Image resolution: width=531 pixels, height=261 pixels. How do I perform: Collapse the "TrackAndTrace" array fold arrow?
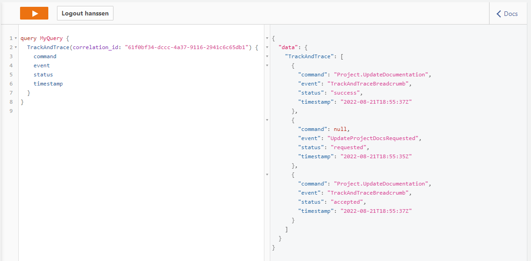(x=267, y=56)
